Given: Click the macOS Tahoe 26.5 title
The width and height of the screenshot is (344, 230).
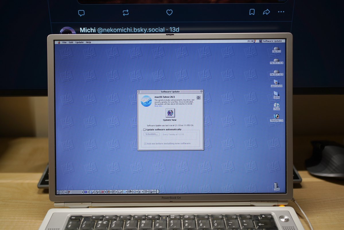Looking at the screenshot, I should click(x=165, y=97).
